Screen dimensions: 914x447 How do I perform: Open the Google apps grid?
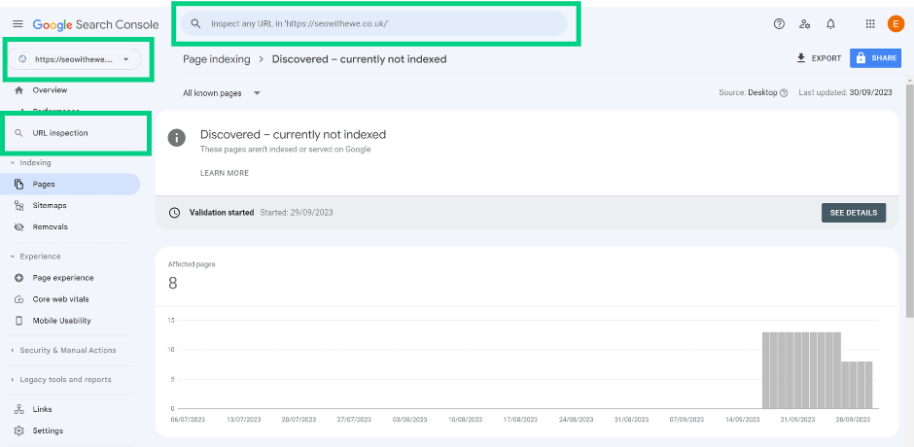click(870, 24)
